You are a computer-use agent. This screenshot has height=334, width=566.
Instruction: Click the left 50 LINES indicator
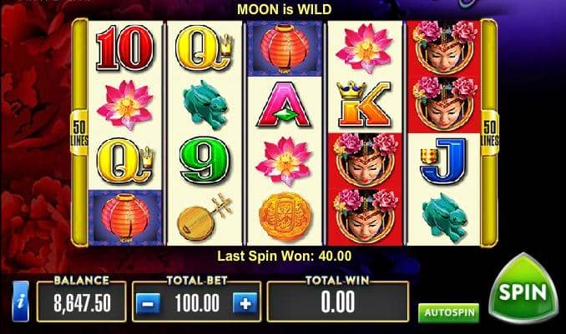[79, 133]
